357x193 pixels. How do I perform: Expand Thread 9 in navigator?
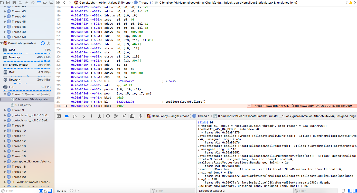click(x=5, y=126)
